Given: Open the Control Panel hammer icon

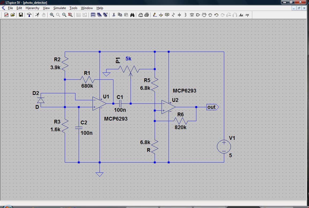Looking at the screenshot, I should click(x=29, y=15).
